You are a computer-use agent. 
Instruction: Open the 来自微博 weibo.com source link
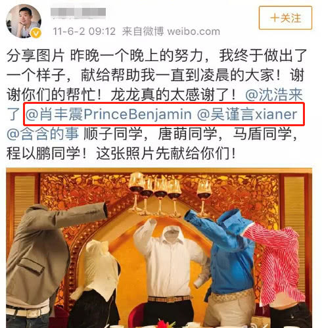[171, 32]
